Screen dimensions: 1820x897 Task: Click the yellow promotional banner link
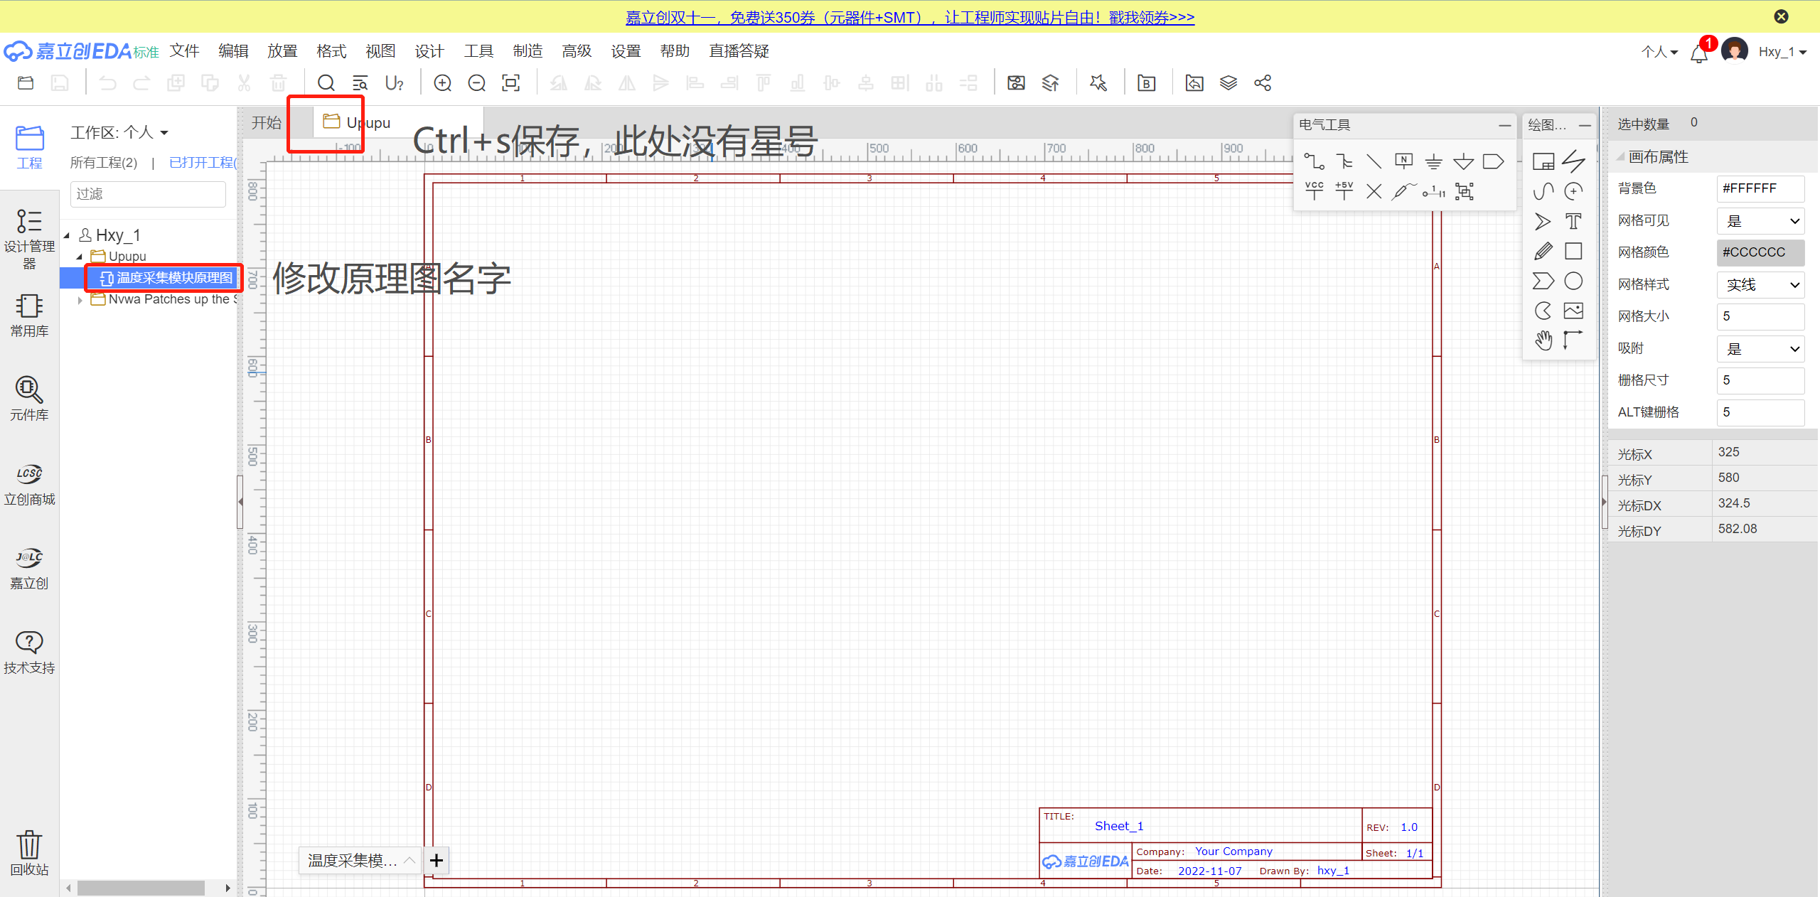(909, 17)
